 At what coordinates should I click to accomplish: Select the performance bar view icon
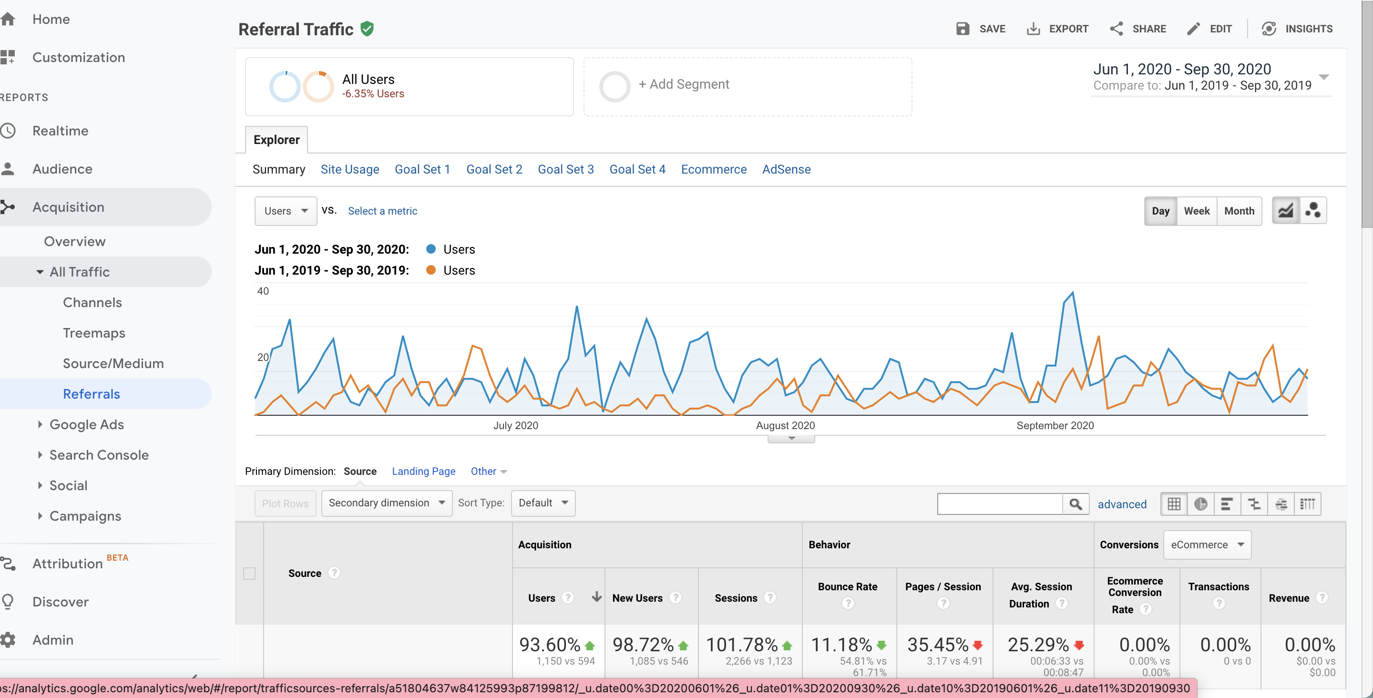coord(1227,504)
